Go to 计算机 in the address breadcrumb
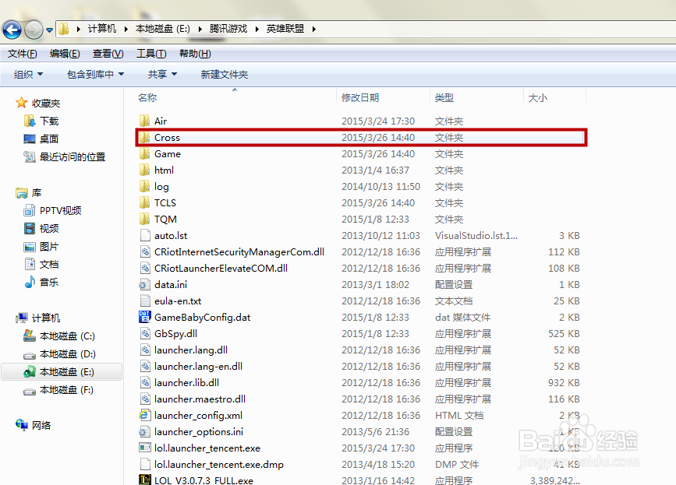The height and width of the screenshot is (485, 676). coord(102,29)
